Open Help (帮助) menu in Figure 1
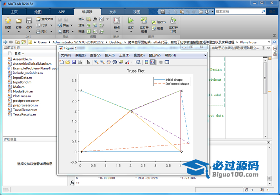This screenshot has height=195, width=280. tap(170, 55)
